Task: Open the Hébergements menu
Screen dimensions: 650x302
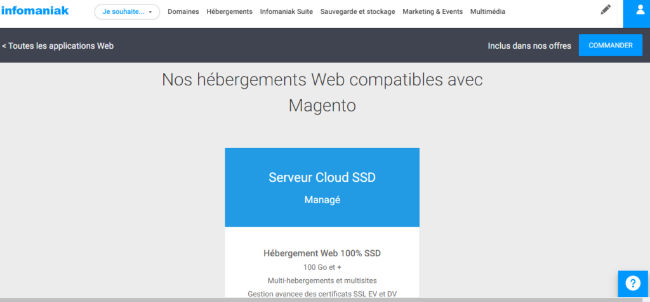Action: click(x=229, y=12)
